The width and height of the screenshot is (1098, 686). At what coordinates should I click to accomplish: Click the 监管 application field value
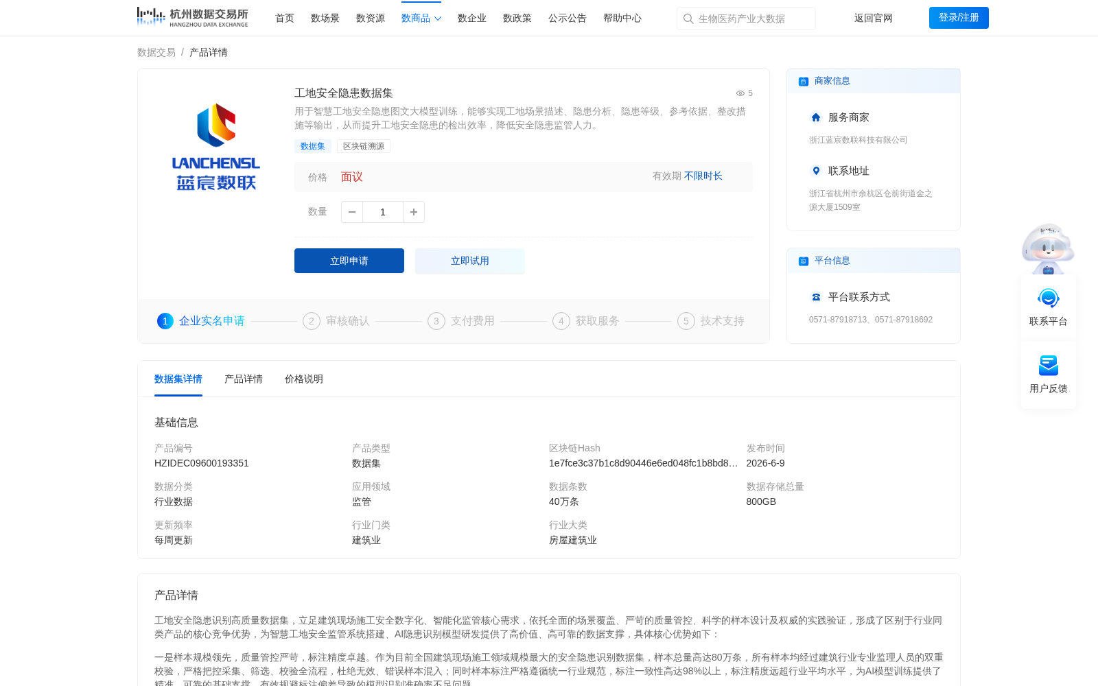tap(362, 501)
